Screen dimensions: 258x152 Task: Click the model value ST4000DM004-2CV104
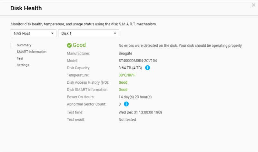tap(138, 61)
